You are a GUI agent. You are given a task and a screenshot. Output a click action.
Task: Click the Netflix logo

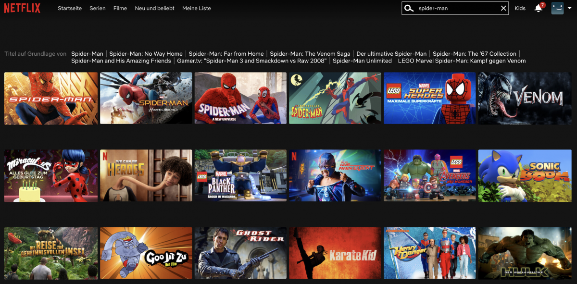pos(23,8)
